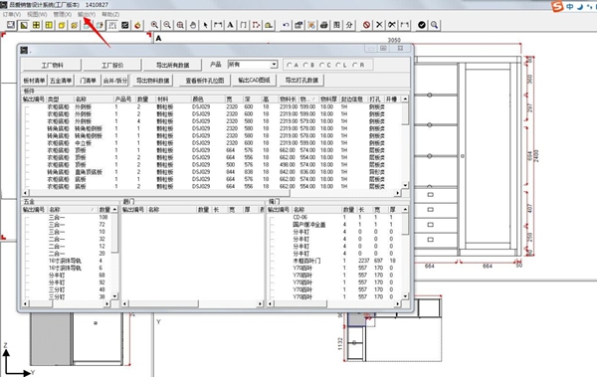Tick the checkbox of the 木框百叶门 row

pyautogui.click(x=272, y=261)
